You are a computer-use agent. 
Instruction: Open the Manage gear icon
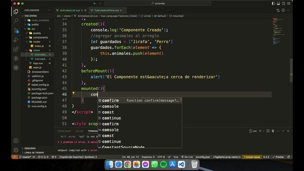[x=16, y=150]
